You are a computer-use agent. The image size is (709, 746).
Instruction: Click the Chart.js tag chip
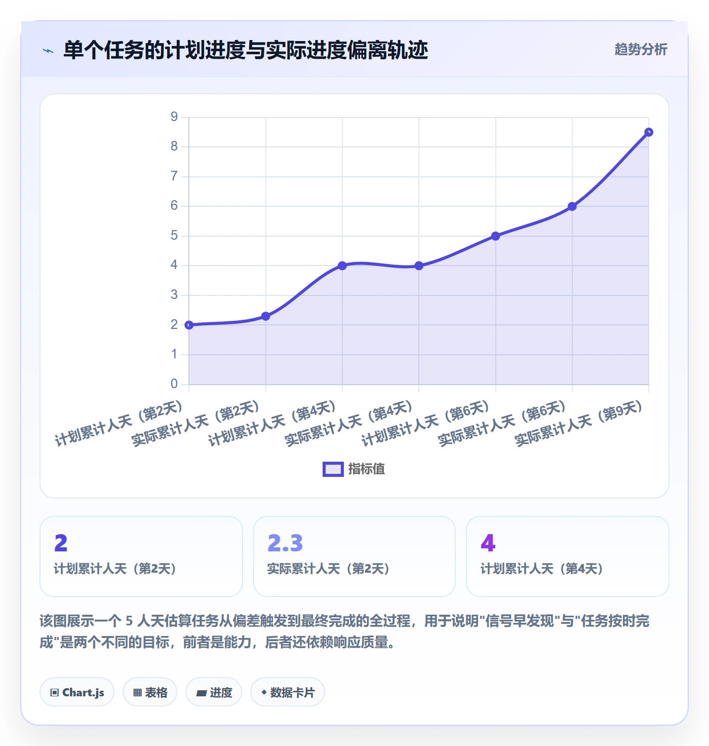pos(77,692)
